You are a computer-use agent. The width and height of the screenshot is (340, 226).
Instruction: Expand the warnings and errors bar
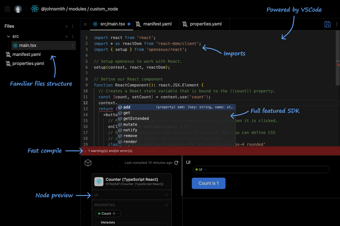(x=85, y=151)
